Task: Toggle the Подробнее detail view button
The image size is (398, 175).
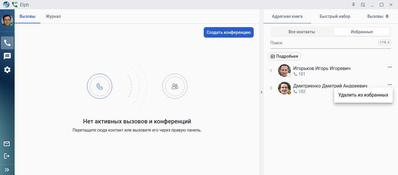Action: tap(284, 56)
